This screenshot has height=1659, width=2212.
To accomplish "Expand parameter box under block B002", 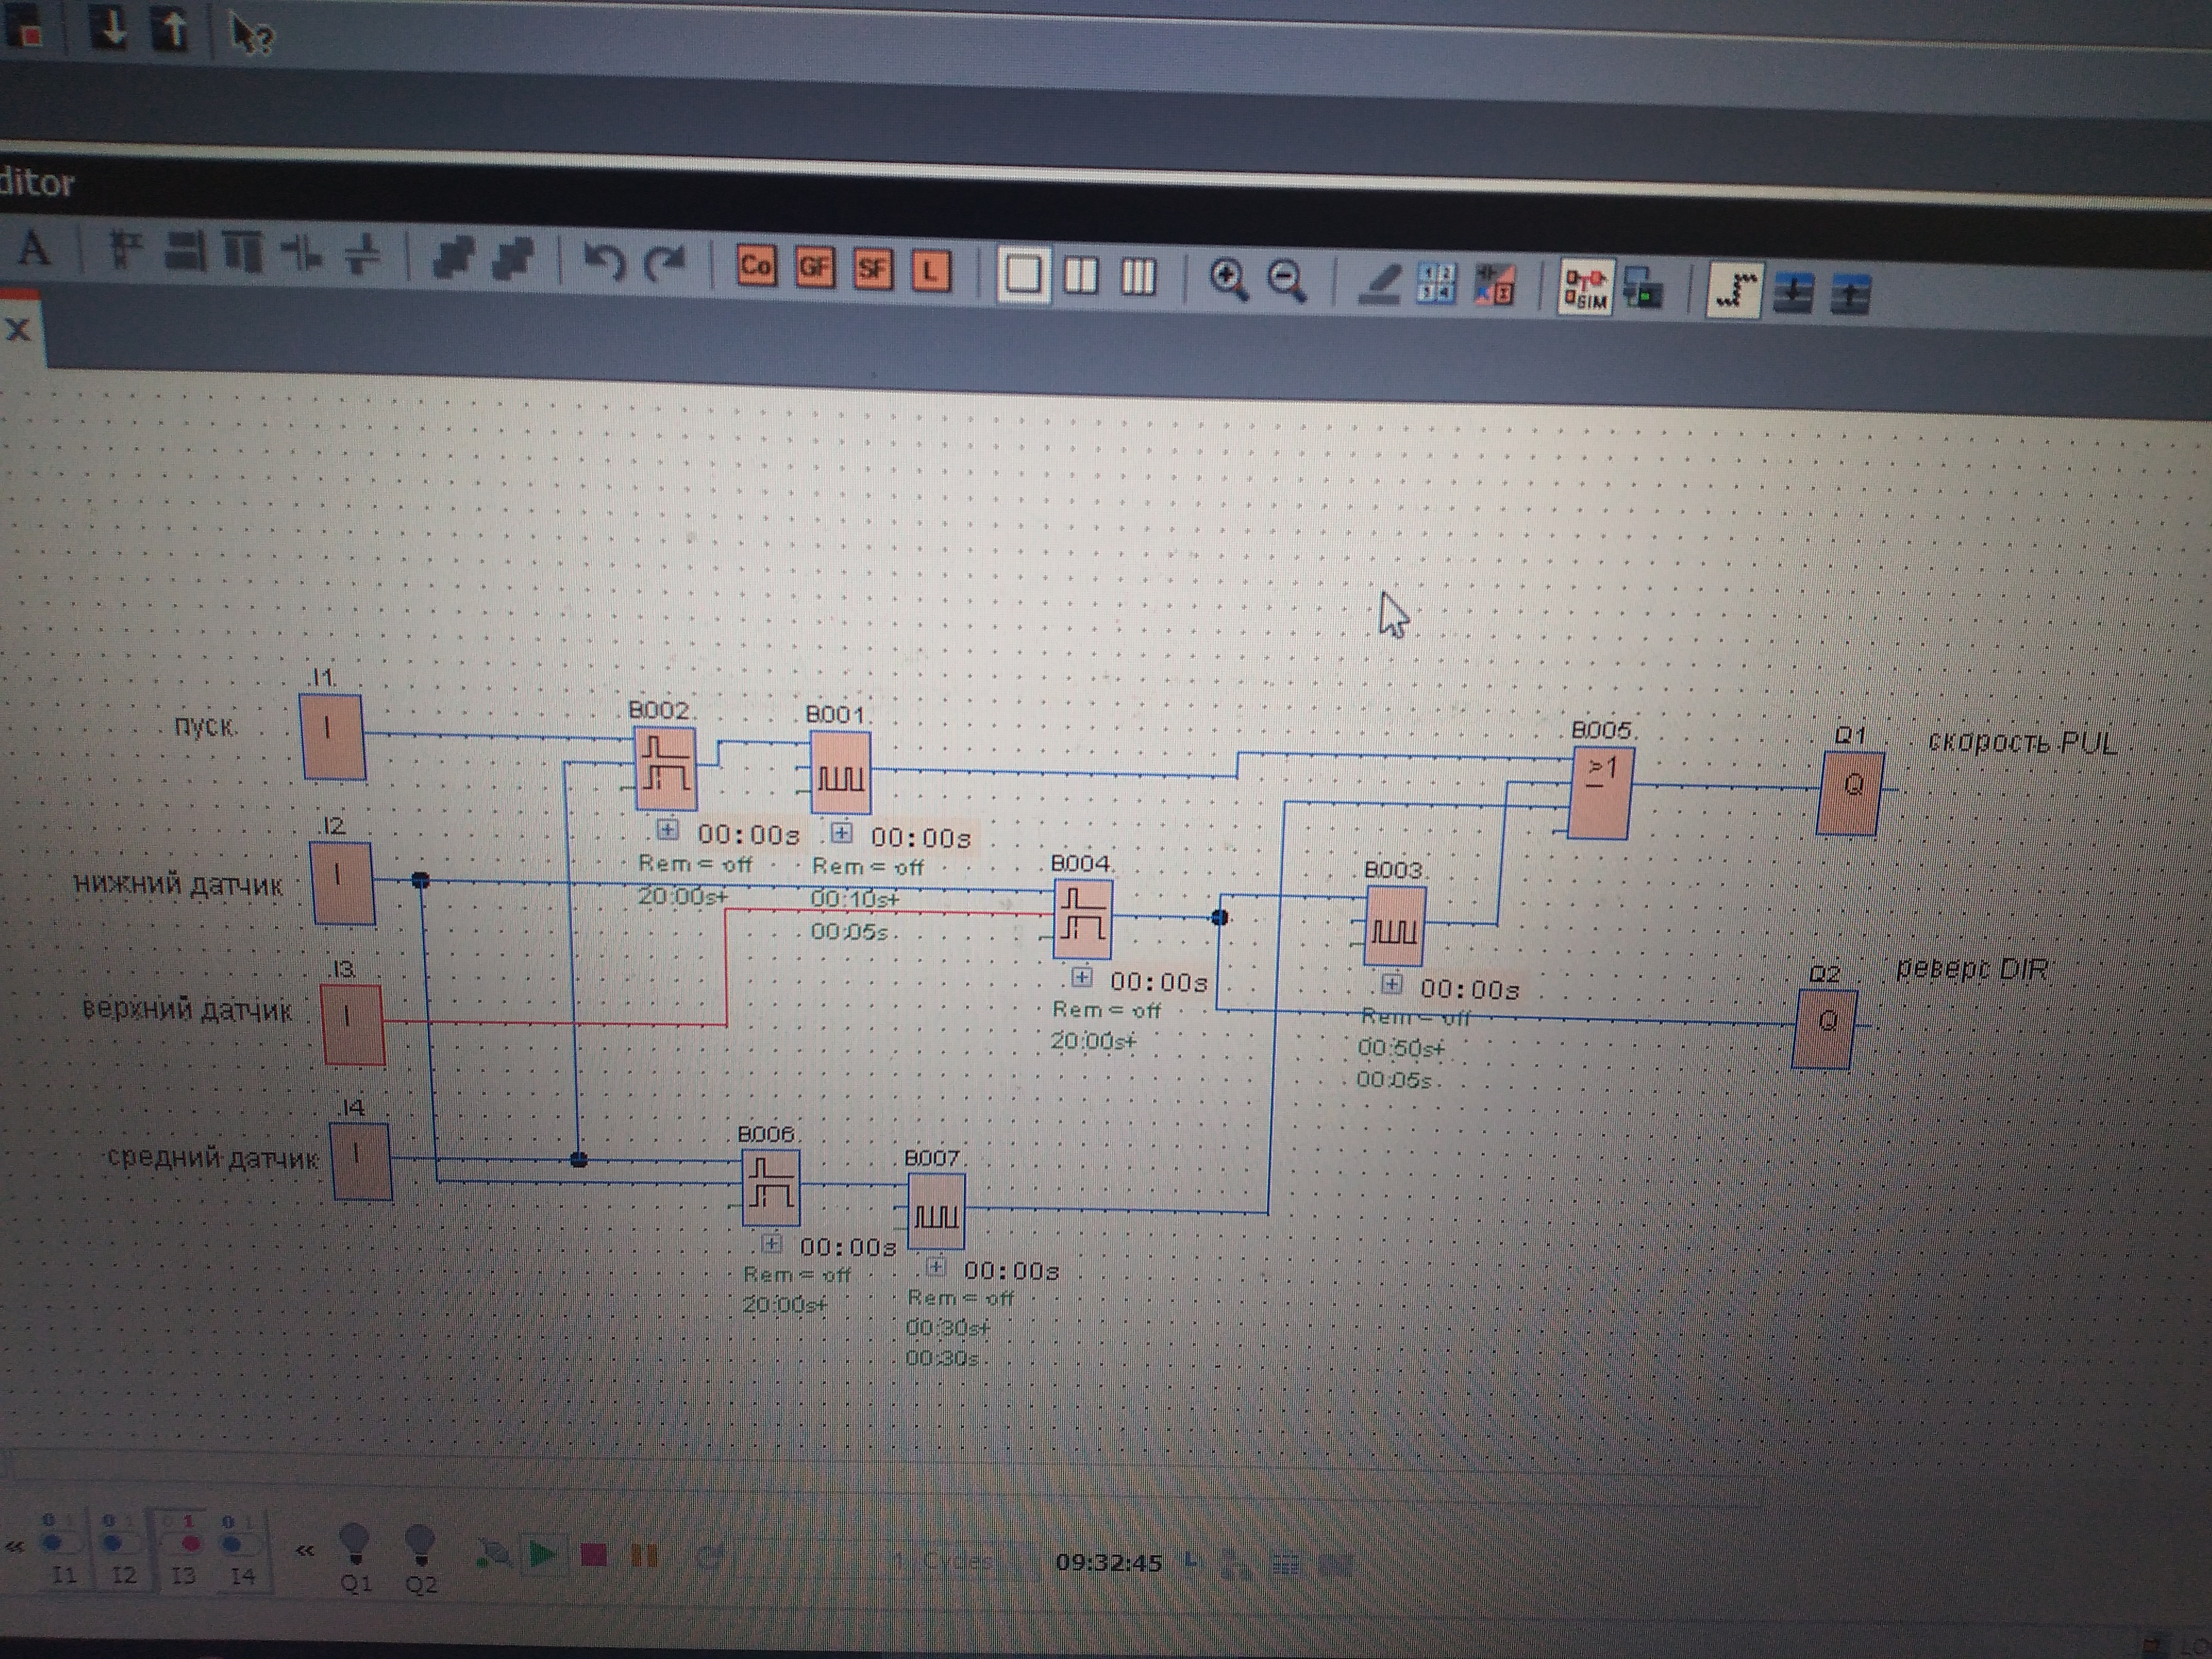I will tap(668, 830).
